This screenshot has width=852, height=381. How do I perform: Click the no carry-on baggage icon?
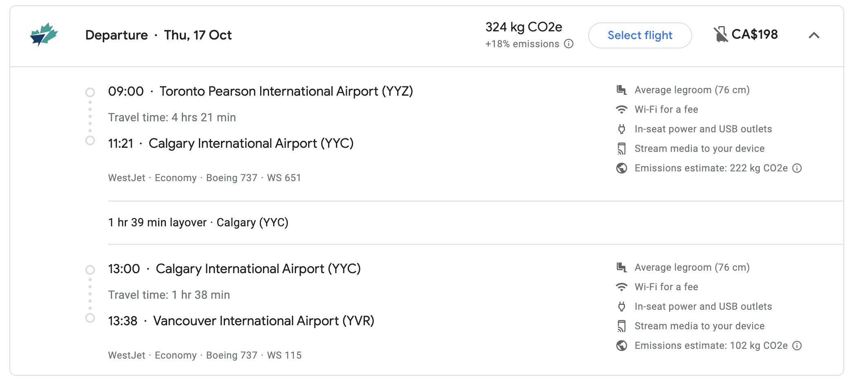721,34
